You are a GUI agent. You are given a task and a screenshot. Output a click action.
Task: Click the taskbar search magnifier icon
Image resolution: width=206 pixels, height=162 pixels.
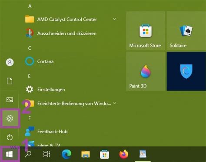point(28,154)
